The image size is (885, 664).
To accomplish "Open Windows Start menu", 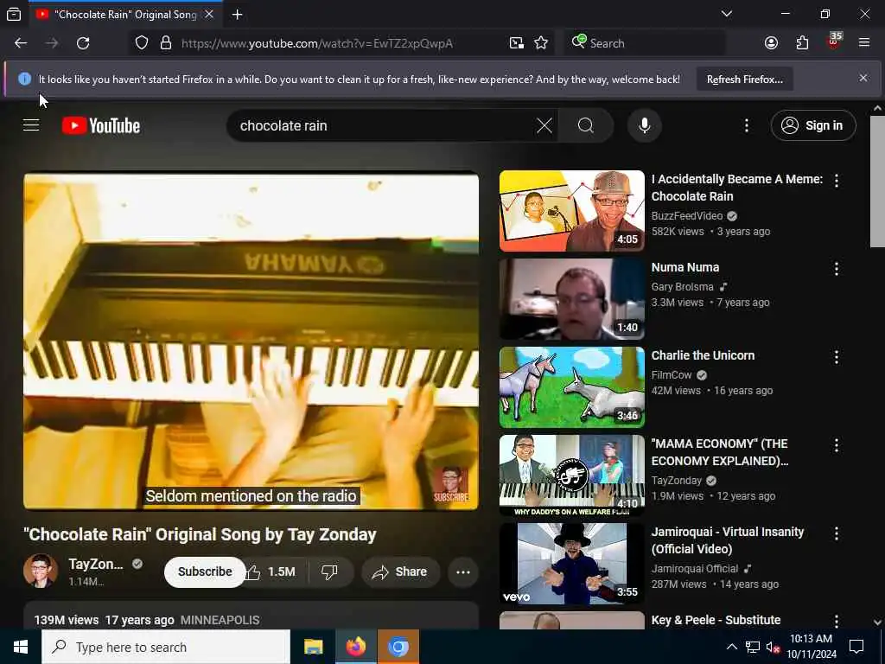I will (x=21, y=647).
